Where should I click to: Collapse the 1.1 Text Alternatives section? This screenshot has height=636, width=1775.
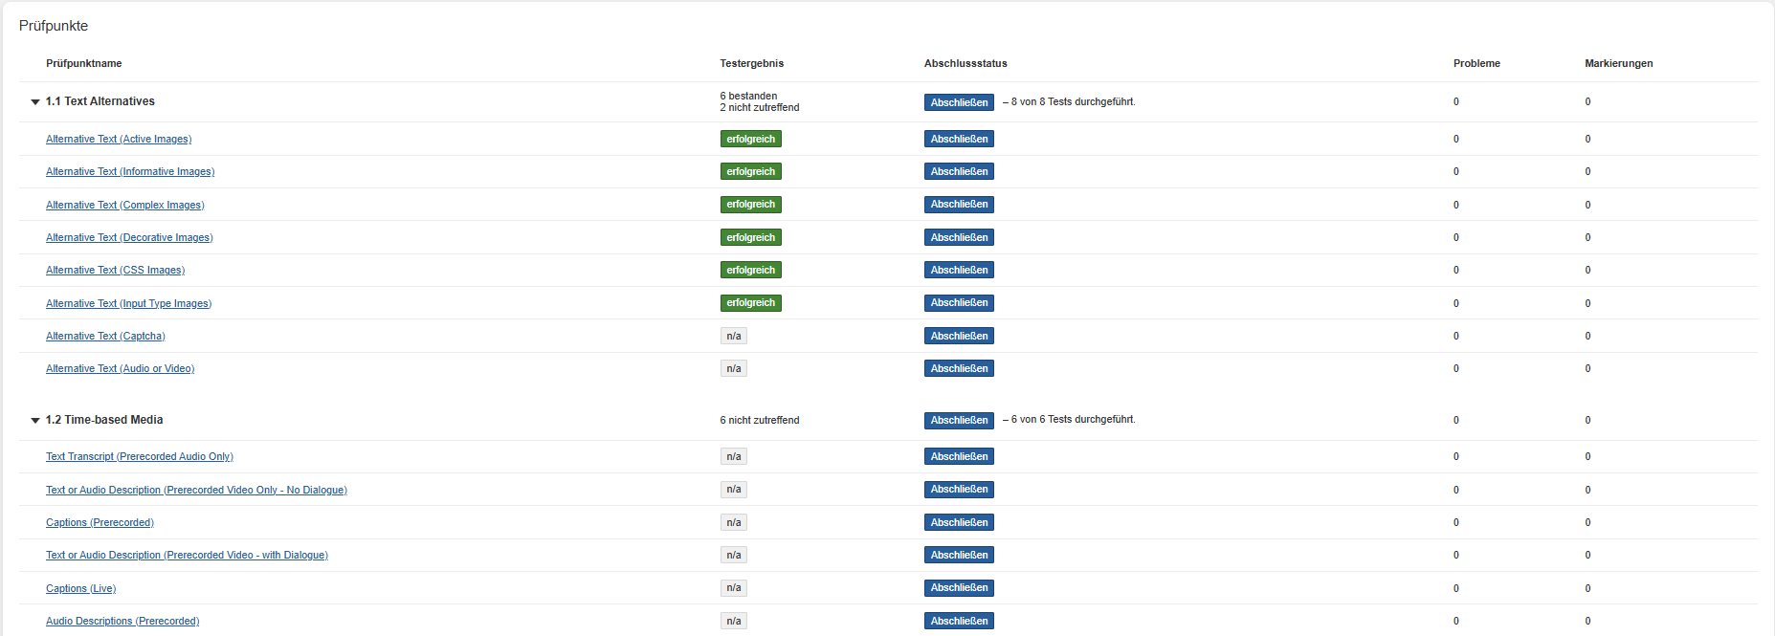(x=35, y=101)
